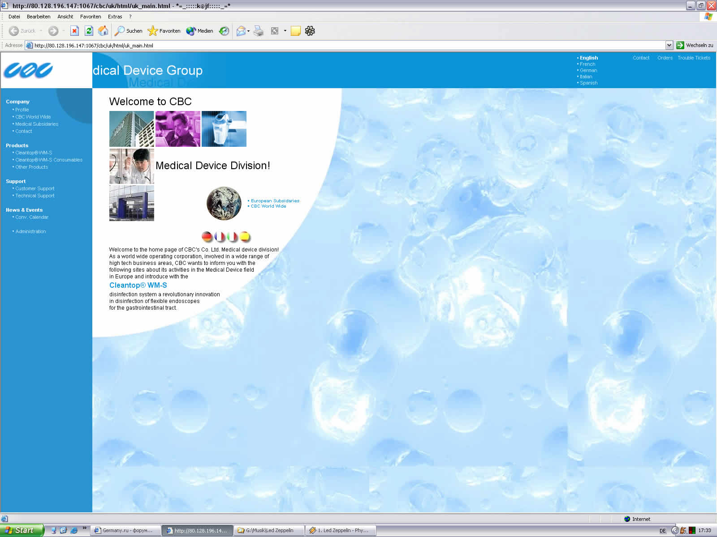Click the CBC logo
This screenshot has height=537, width=717.
[x=28, y=70]
